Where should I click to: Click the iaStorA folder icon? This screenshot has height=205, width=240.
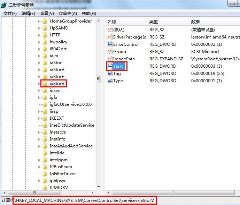point(45,70)
